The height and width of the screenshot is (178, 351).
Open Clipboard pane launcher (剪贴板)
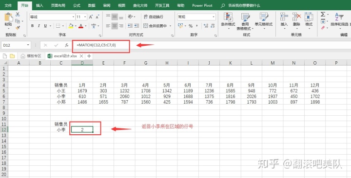coord(25,36)
